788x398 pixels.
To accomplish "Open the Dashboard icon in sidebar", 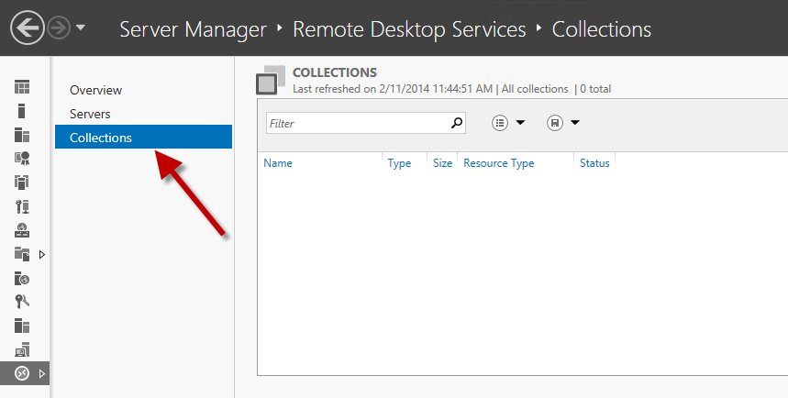I will tap(22, 87).
